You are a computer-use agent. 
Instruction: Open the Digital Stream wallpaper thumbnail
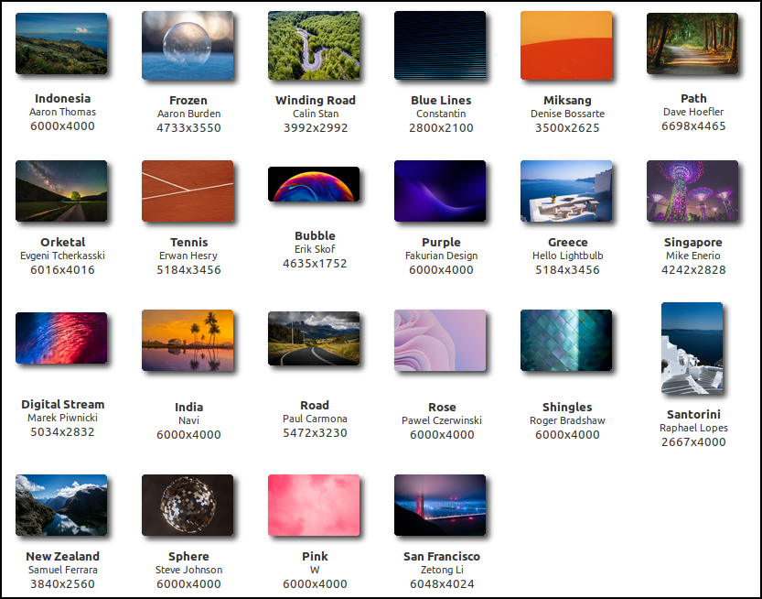pos(61,338)
